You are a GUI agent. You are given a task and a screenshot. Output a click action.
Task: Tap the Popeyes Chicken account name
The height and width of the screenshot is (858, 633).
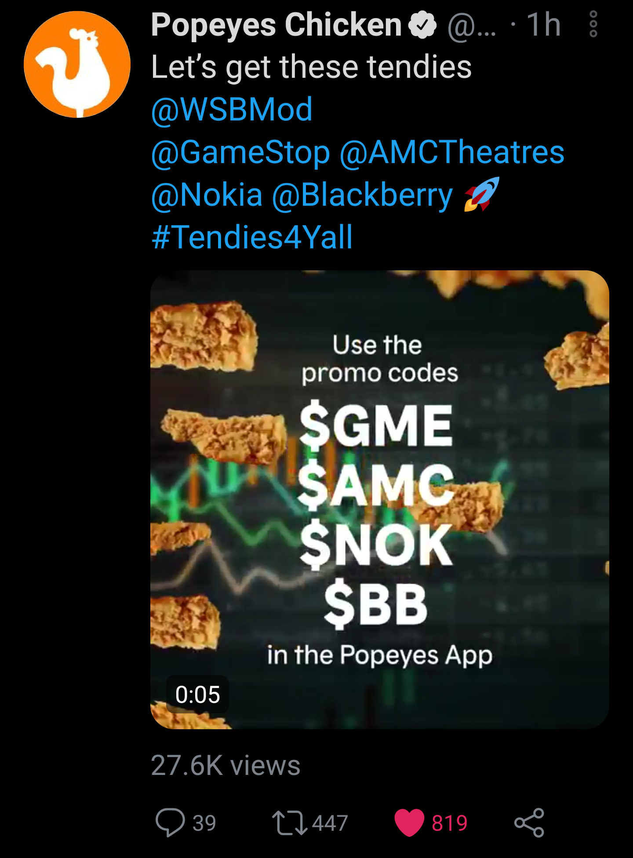(x=276, y=25)
